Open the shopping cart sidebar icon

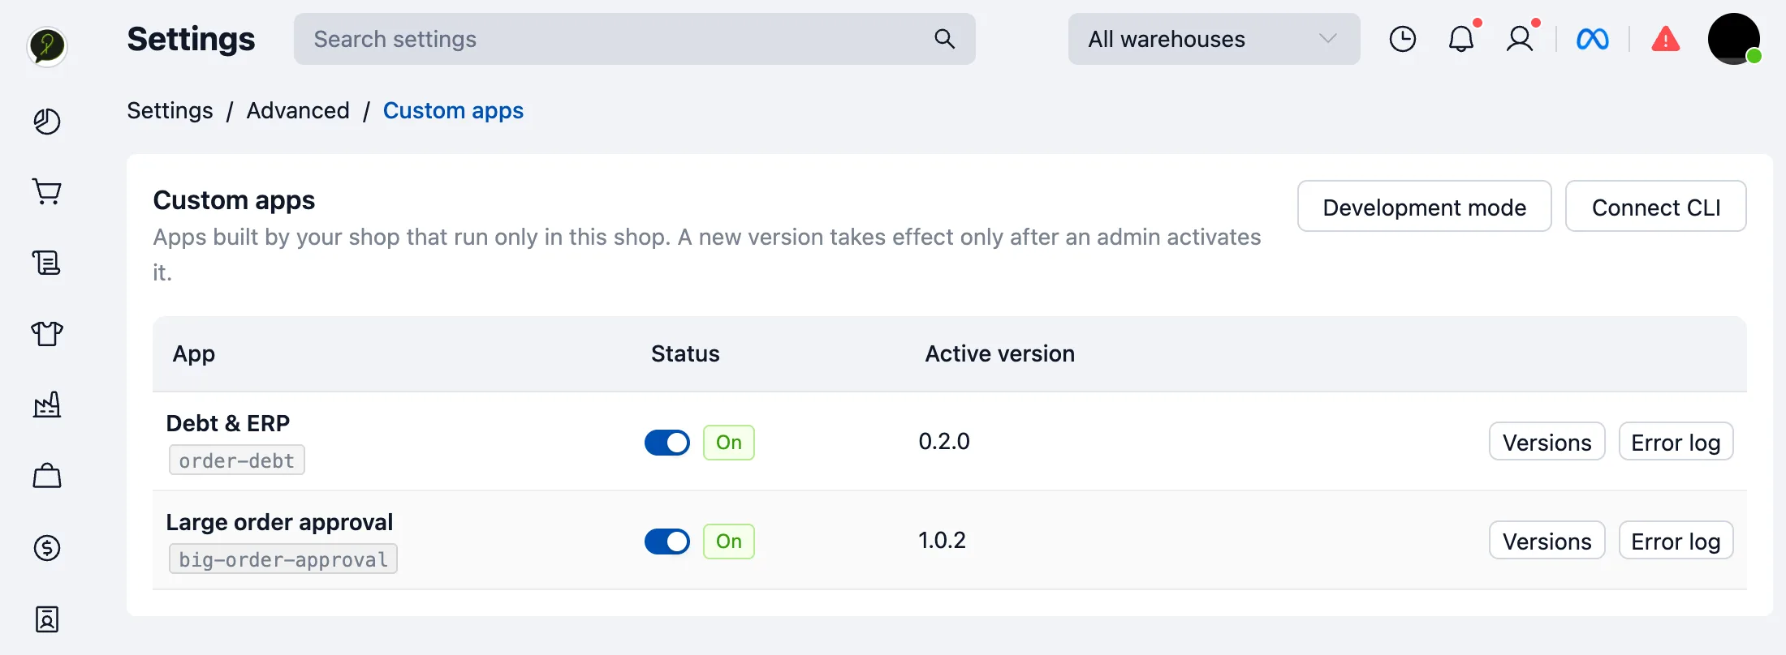click(x=47, y=192)
